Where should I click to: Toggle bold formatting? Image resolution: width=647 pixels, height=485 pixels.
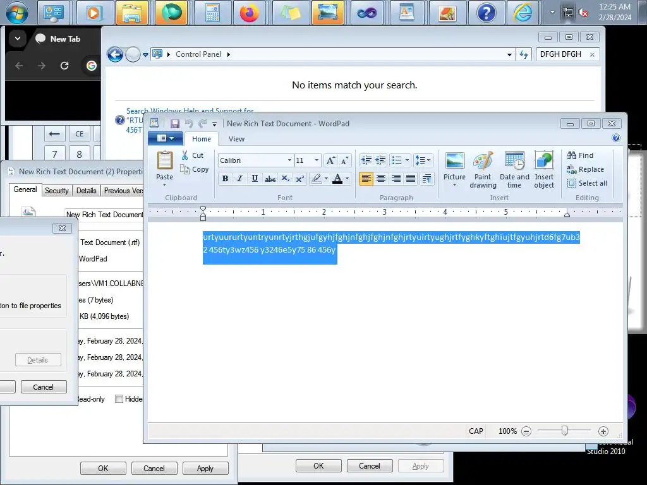click(x=225, y=179)
